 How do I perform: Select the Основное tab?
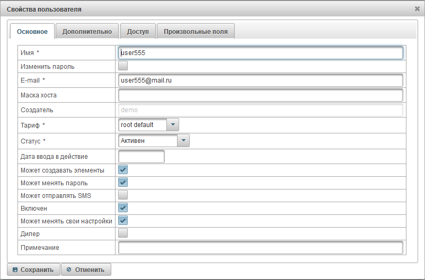coord(32,32)
